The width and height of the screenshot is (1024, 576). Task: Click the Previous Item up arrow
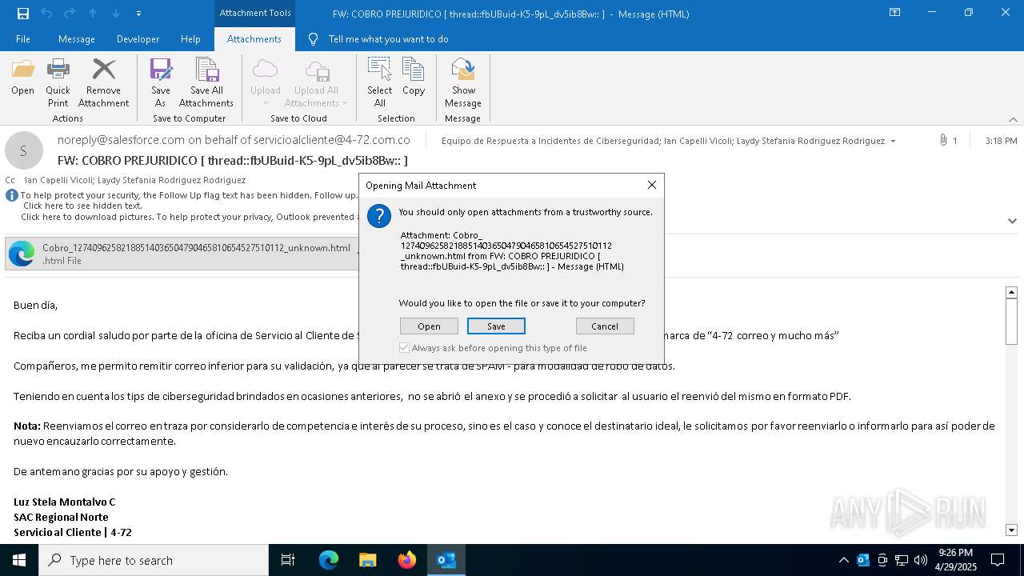coord(93,14)
